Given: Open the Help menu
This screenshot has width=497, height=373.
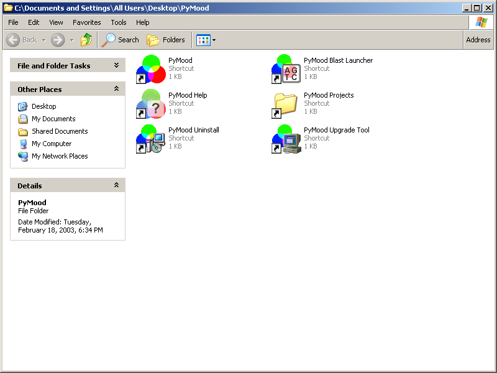Looking at the screenshot, I should [x=143, y=22].
